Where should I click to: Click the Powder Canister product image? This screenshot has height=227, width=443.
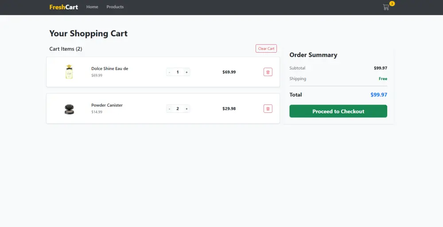(69, 108)
